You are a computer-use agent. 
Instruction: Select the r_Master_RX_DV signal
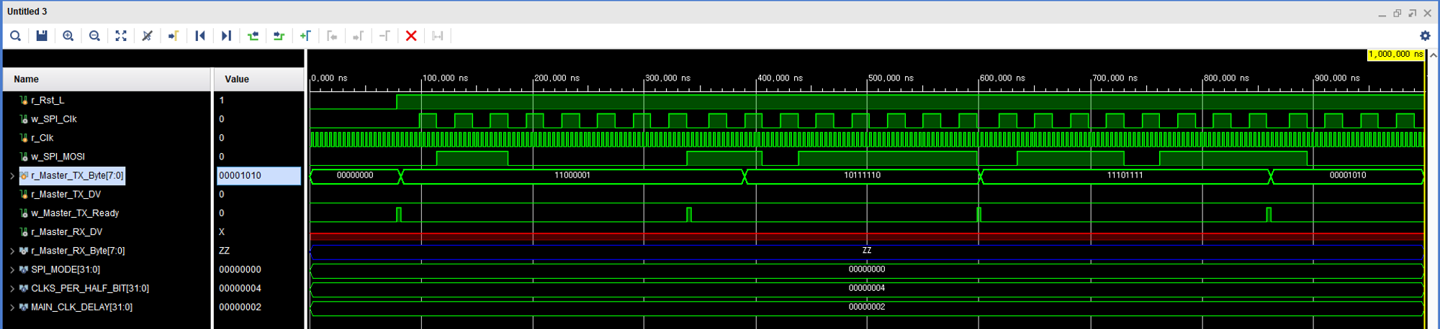pyautogui.click(x=66, y=231)
